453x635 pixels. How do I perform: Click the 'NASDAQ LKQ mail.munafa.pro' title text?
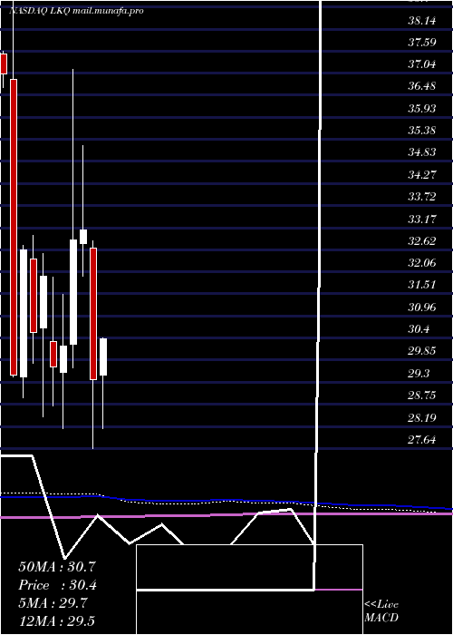[76, 11]
